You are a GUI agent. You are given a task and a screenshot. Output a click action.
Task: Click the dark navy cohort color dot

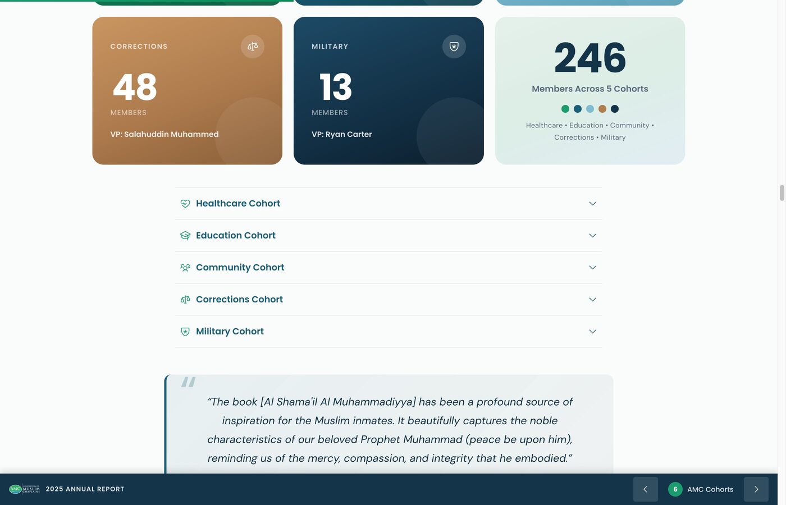pos(615,109)
